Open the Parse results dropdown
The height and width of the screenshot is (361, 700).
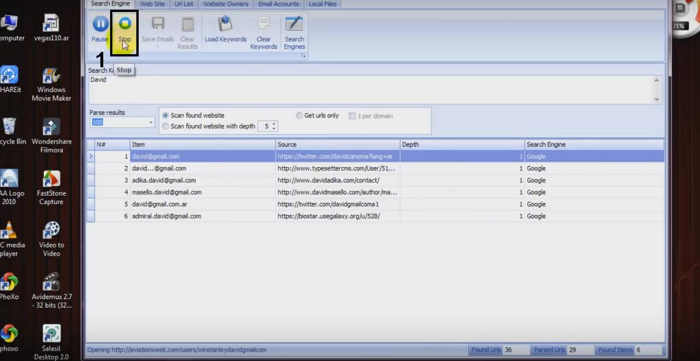tap(151, 123)
